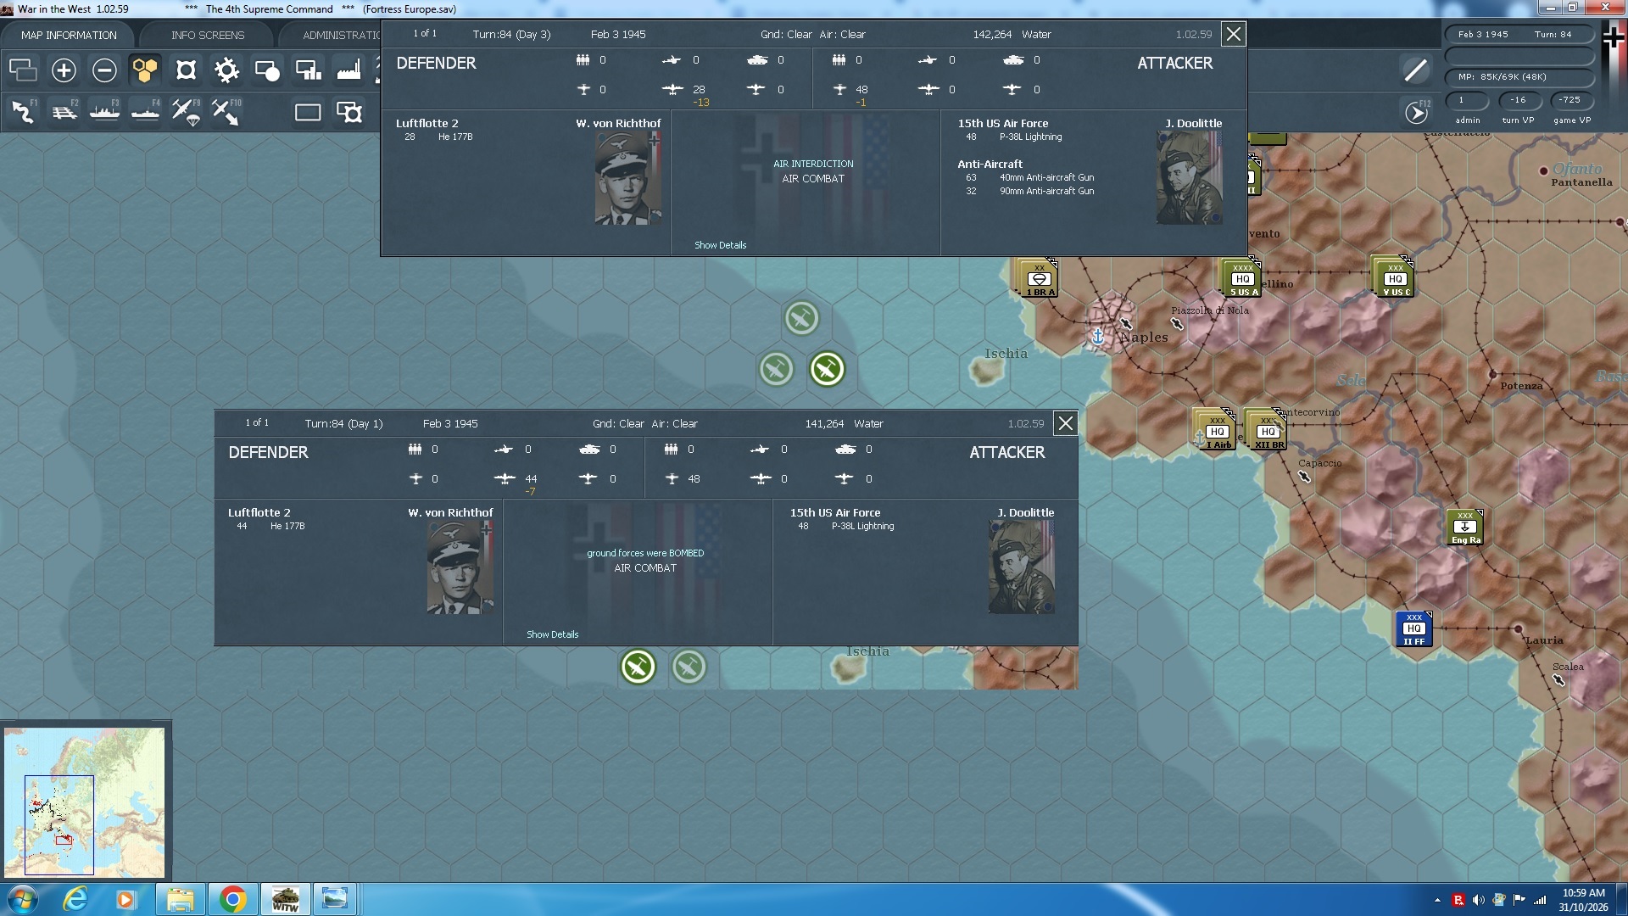Show Details of Day 1 bombing combat
1628x916 pixels.
tap(552, 634)
